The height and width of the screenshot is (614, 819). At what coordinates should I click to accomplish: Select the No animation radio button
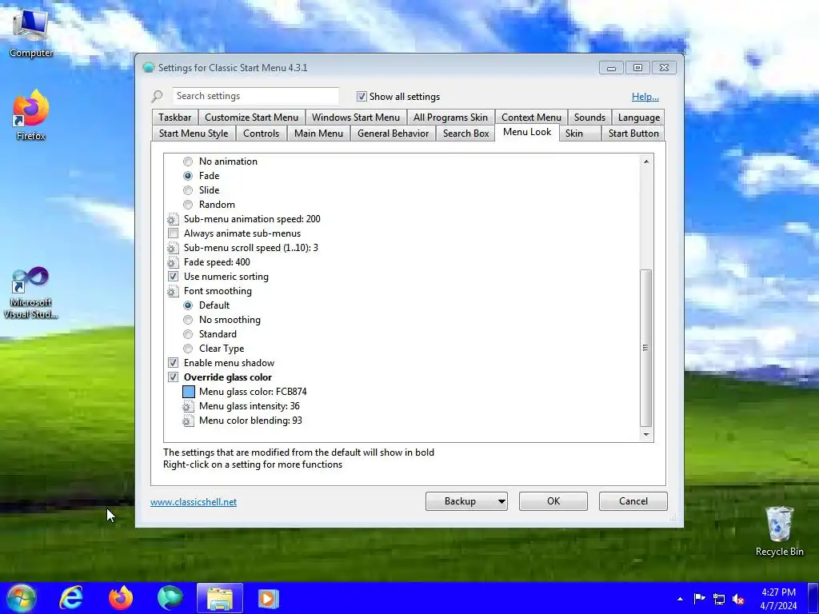click(188, 161)
